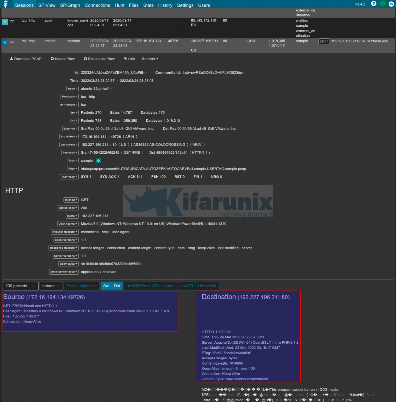Enable UnXOR decoding on the packet data
This screenshot has height=402, width=396.
tap(186, 286)
